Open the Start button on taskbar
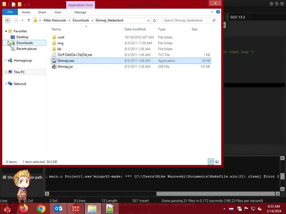286x214 pixels. pyautogui.click(x=7, y=208)
